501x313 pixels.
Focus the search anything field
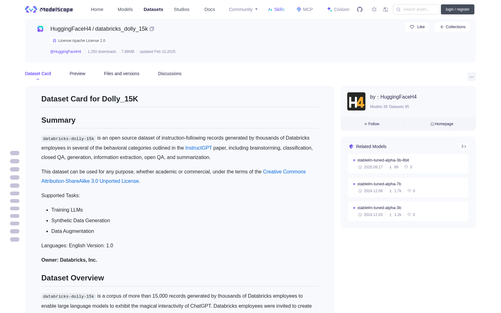[416, 9]
